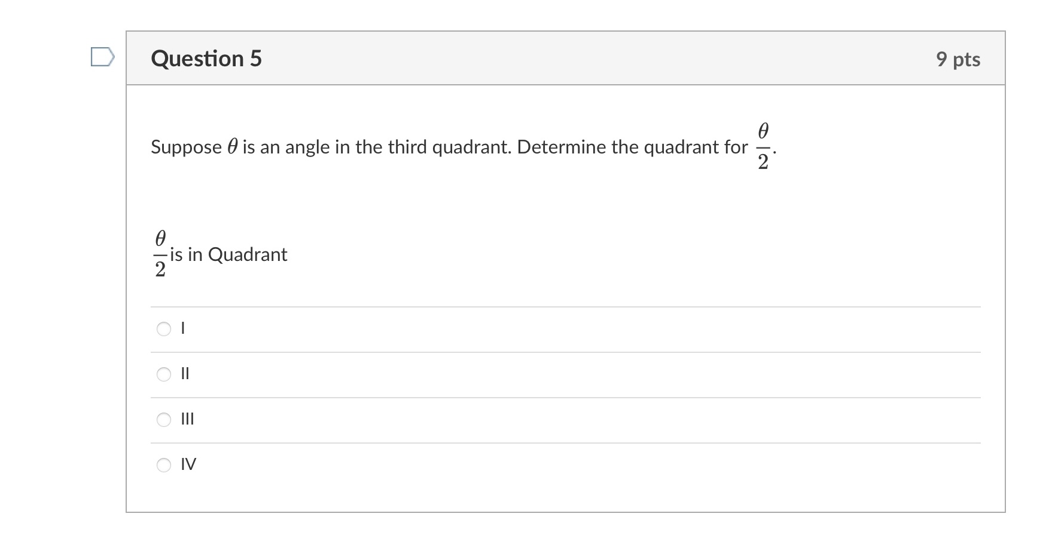The height and width of the screenshot is (535, 1052).
Task: Click the 9 pts label
Action: pyautogui.click(x=958, y=59)
